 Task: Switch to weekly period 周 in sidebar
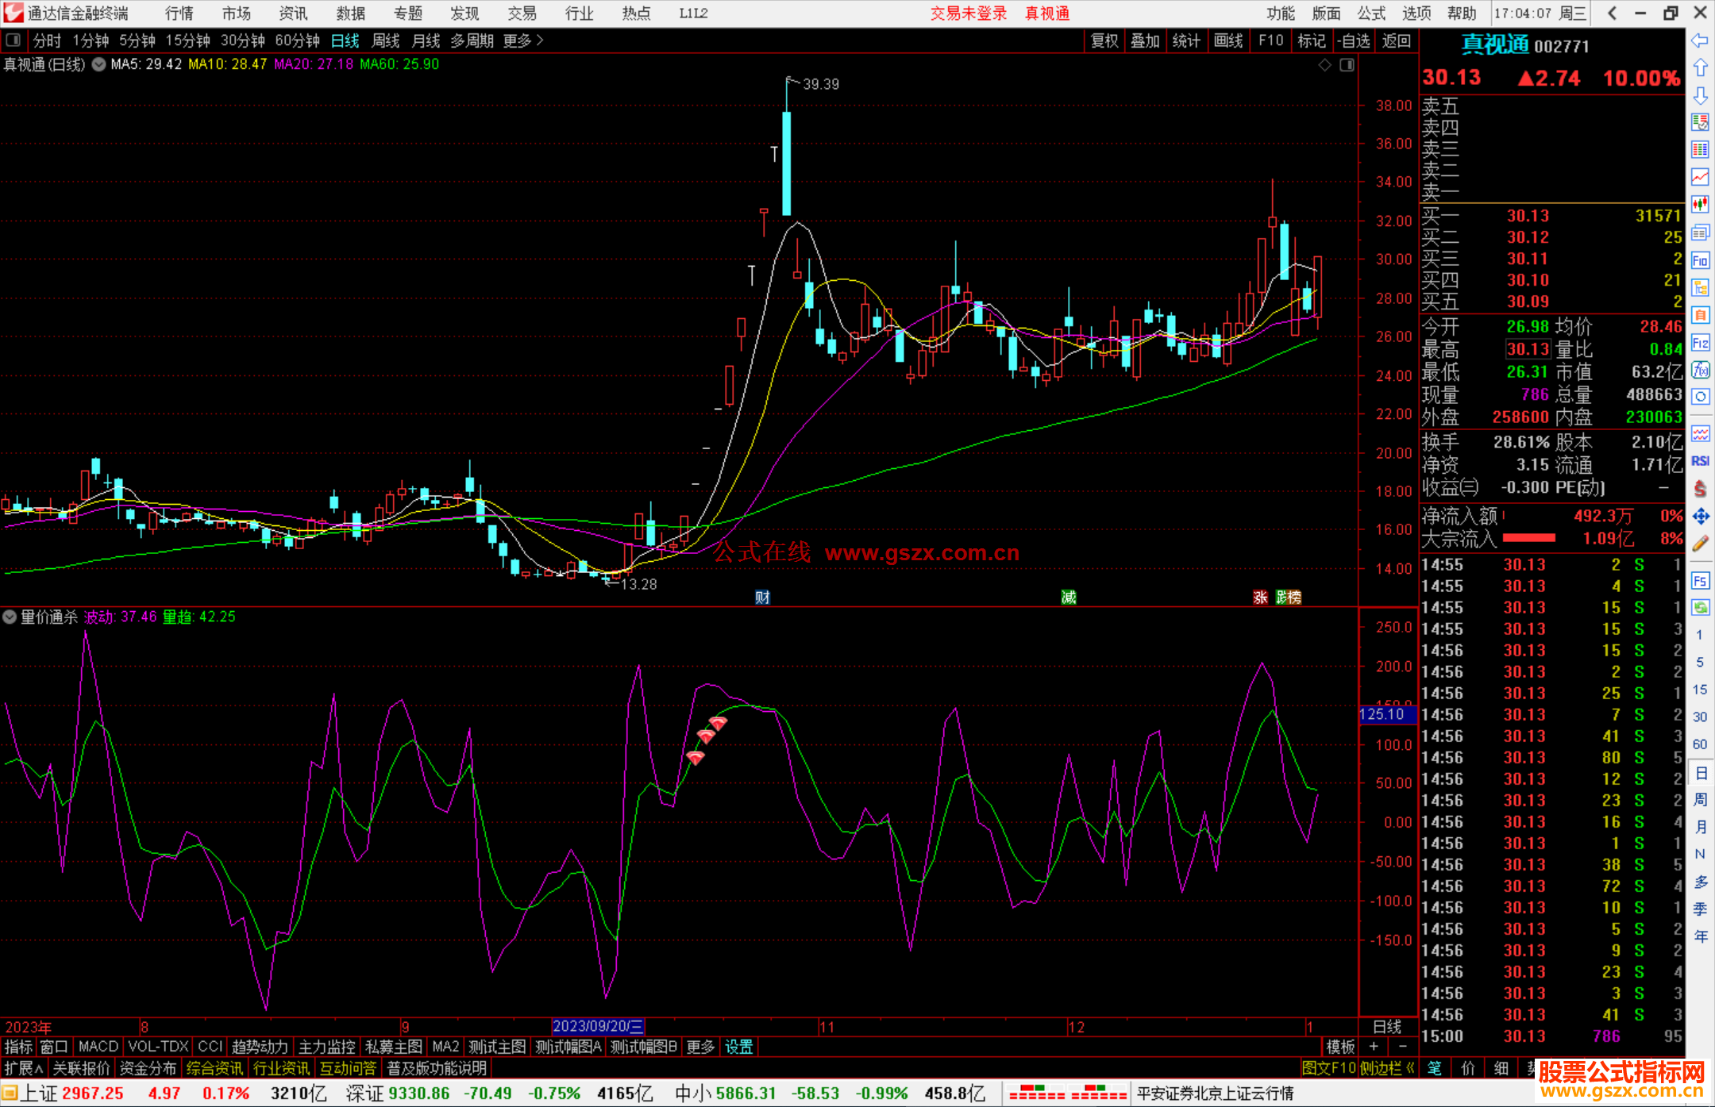point(1700,800)
